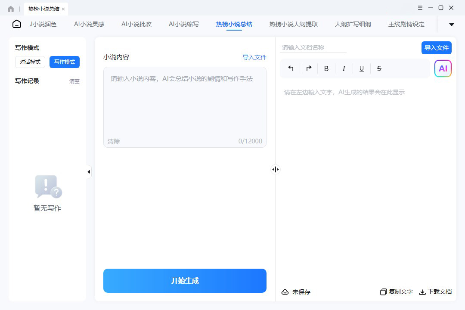Open the 主线剧情设定 tab
Image resolution: width=465 pixels, height=310 pixels.
coord(406,24)
